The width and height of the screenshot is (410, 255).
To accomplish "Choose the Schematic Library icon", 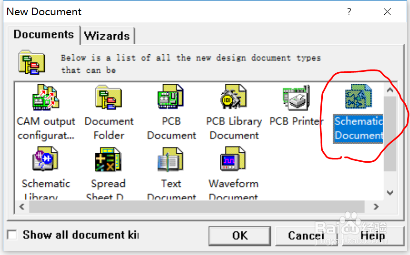I will click(45, 159).
